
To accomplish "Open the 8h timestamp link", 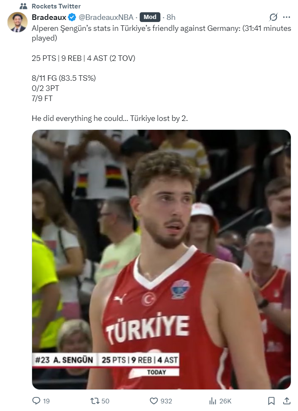I will [171, 17].
